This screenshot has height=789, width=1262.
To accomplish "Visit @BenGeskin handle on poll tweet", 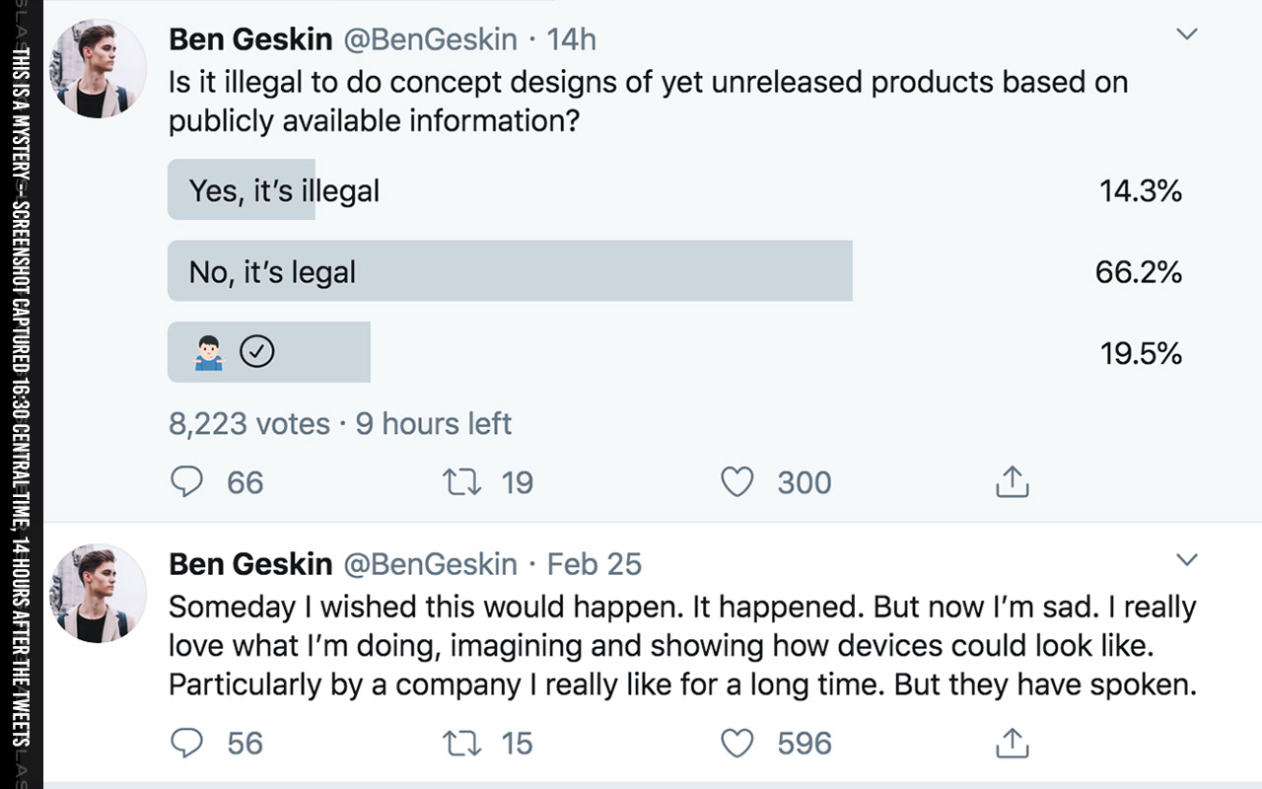I will (429, 38).
